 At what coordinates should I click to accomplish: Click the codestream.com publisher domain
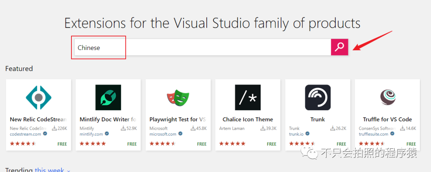pos(25,134)
